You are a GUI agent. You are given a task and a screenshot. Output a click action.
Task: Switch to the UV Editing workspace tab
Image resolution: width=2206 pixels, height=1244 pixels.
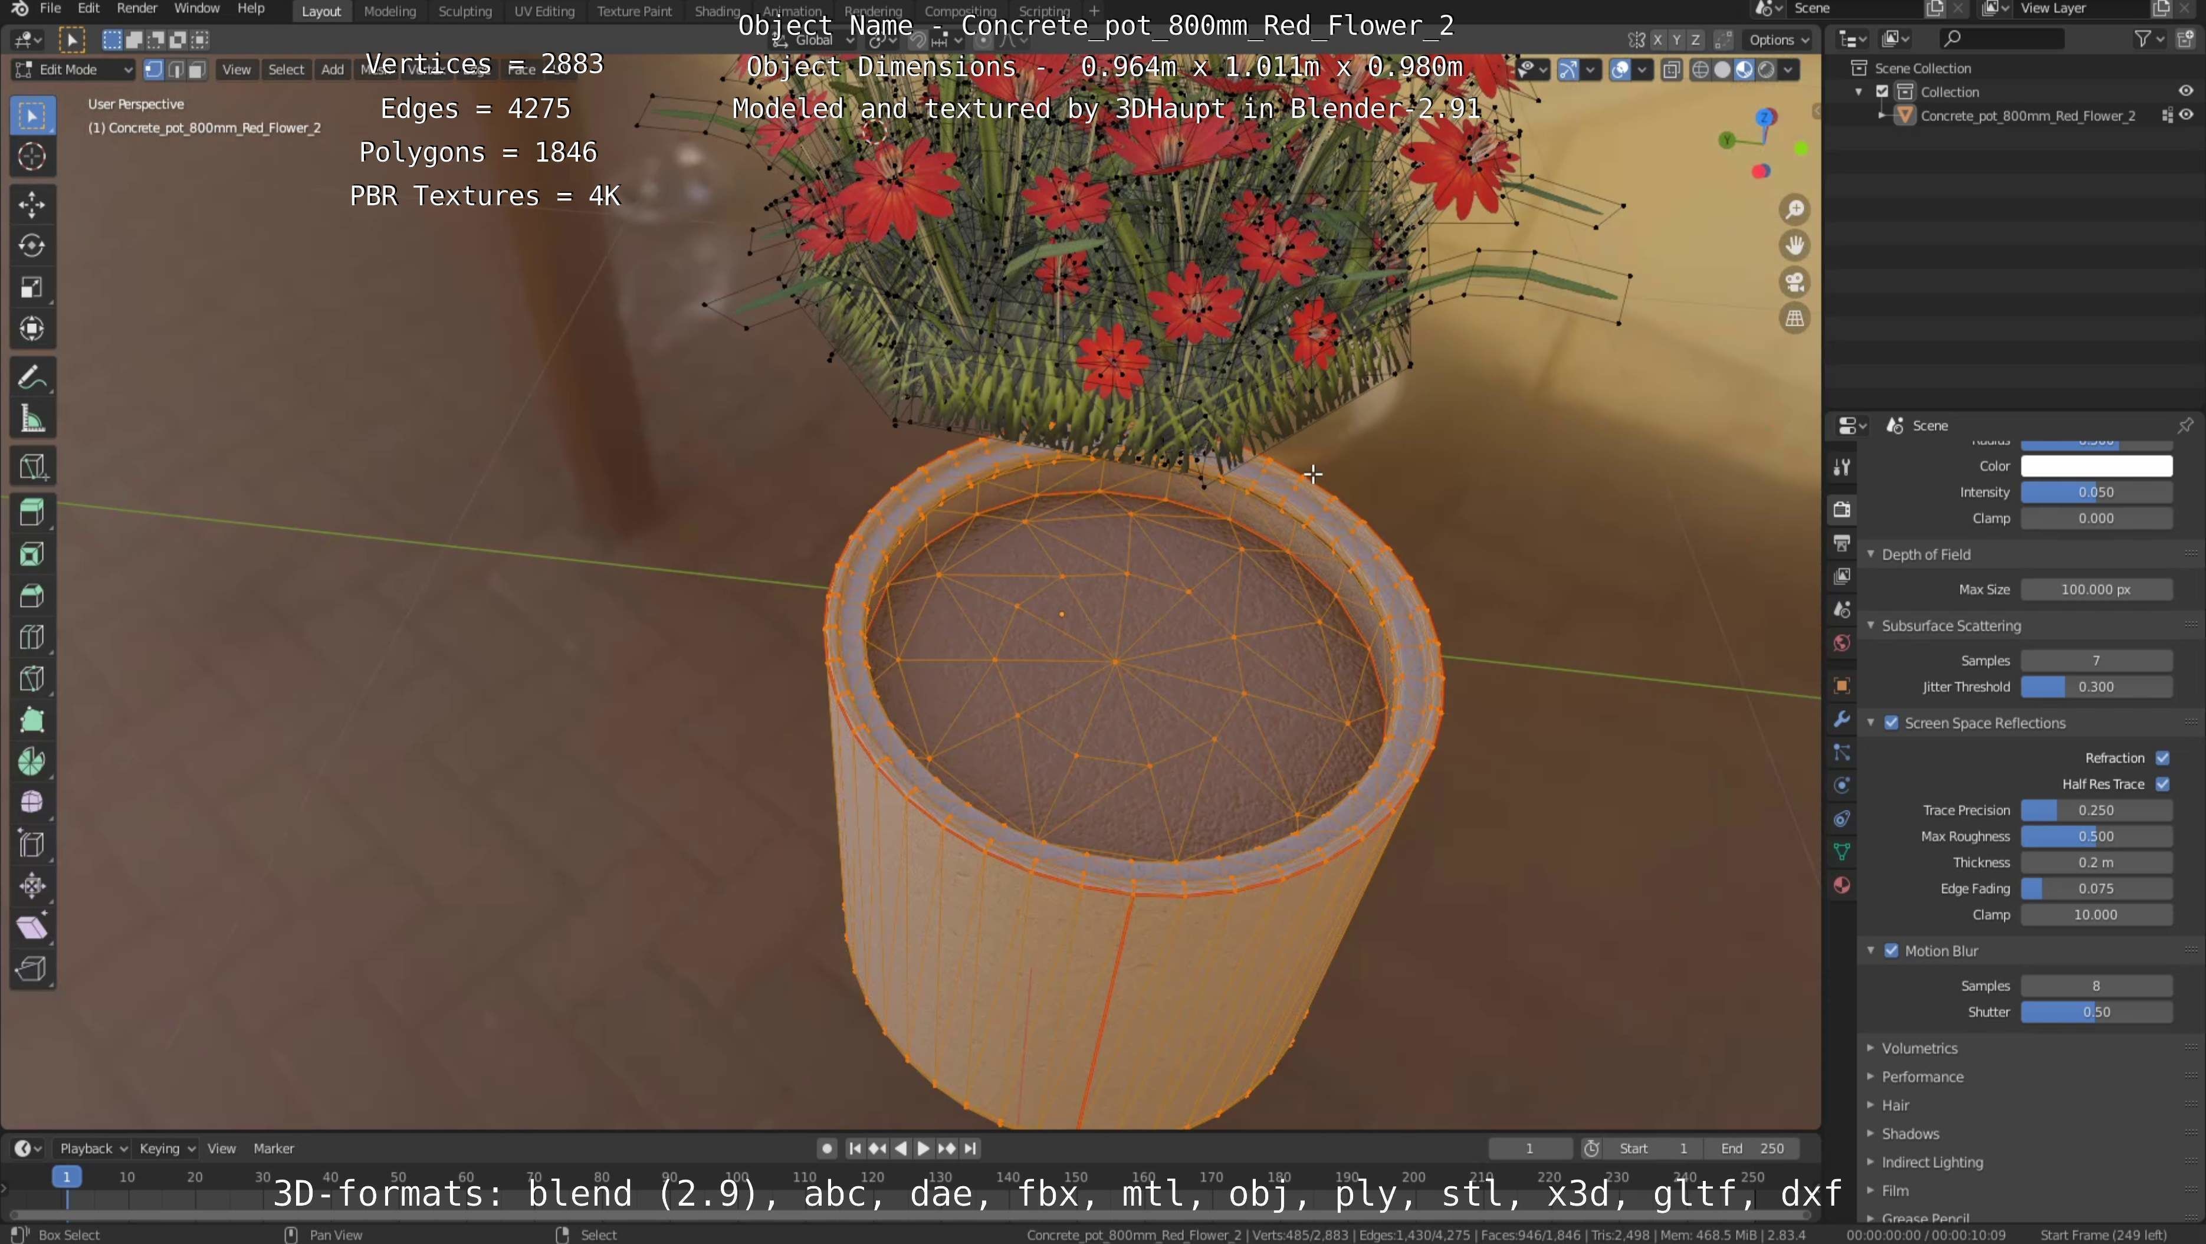(x=544, y=11)
